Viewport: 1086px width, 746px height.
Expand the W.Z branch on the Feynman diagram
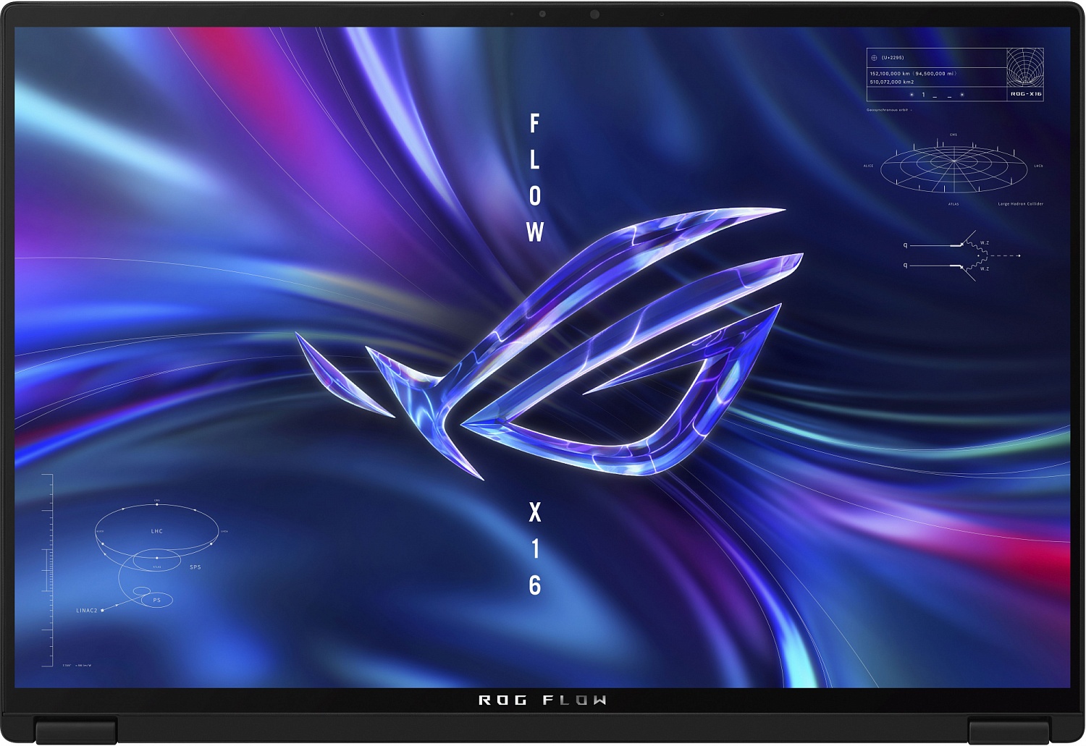(984, 242)
